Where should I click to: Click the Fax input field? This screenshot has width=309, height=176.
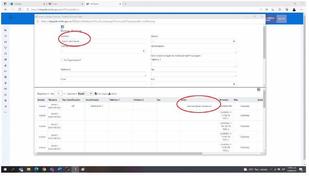(194, 74)
